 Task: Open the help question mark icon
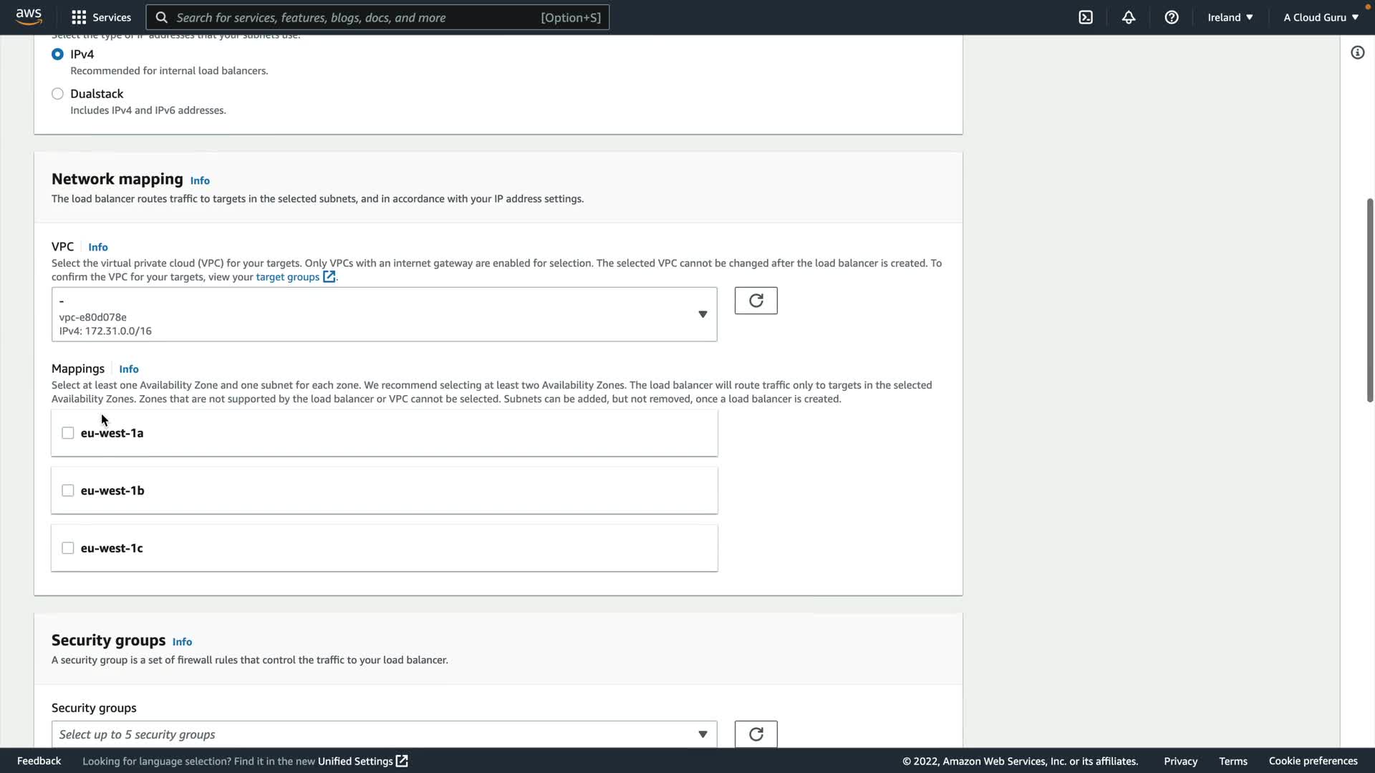1172,17
